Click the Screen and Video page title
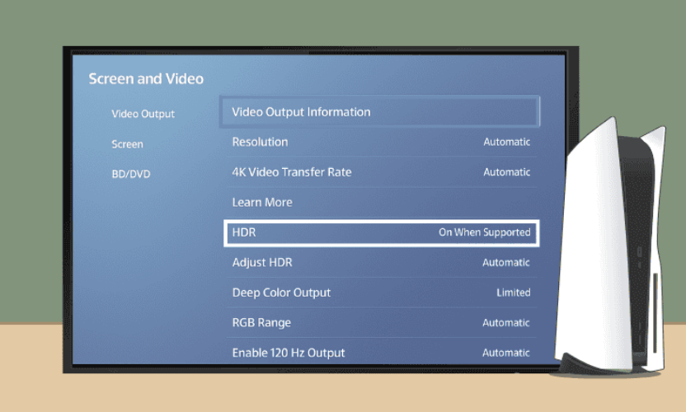 (x=146, y=79)
